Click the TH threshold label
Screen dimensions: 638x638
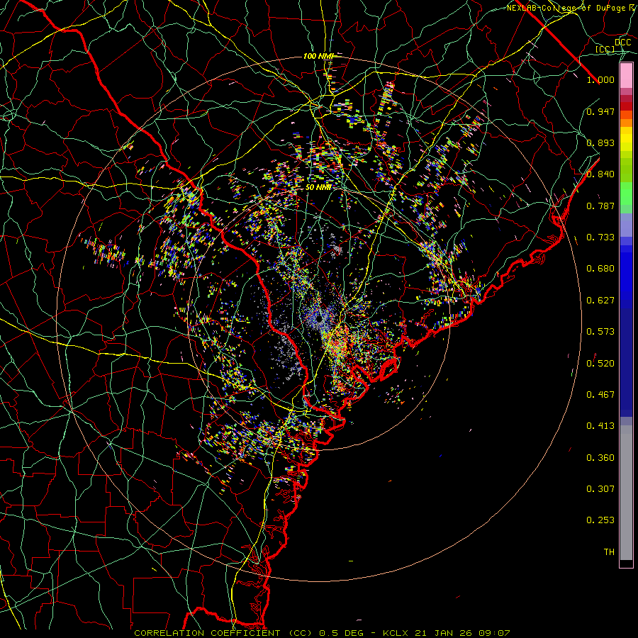(609, 552)
